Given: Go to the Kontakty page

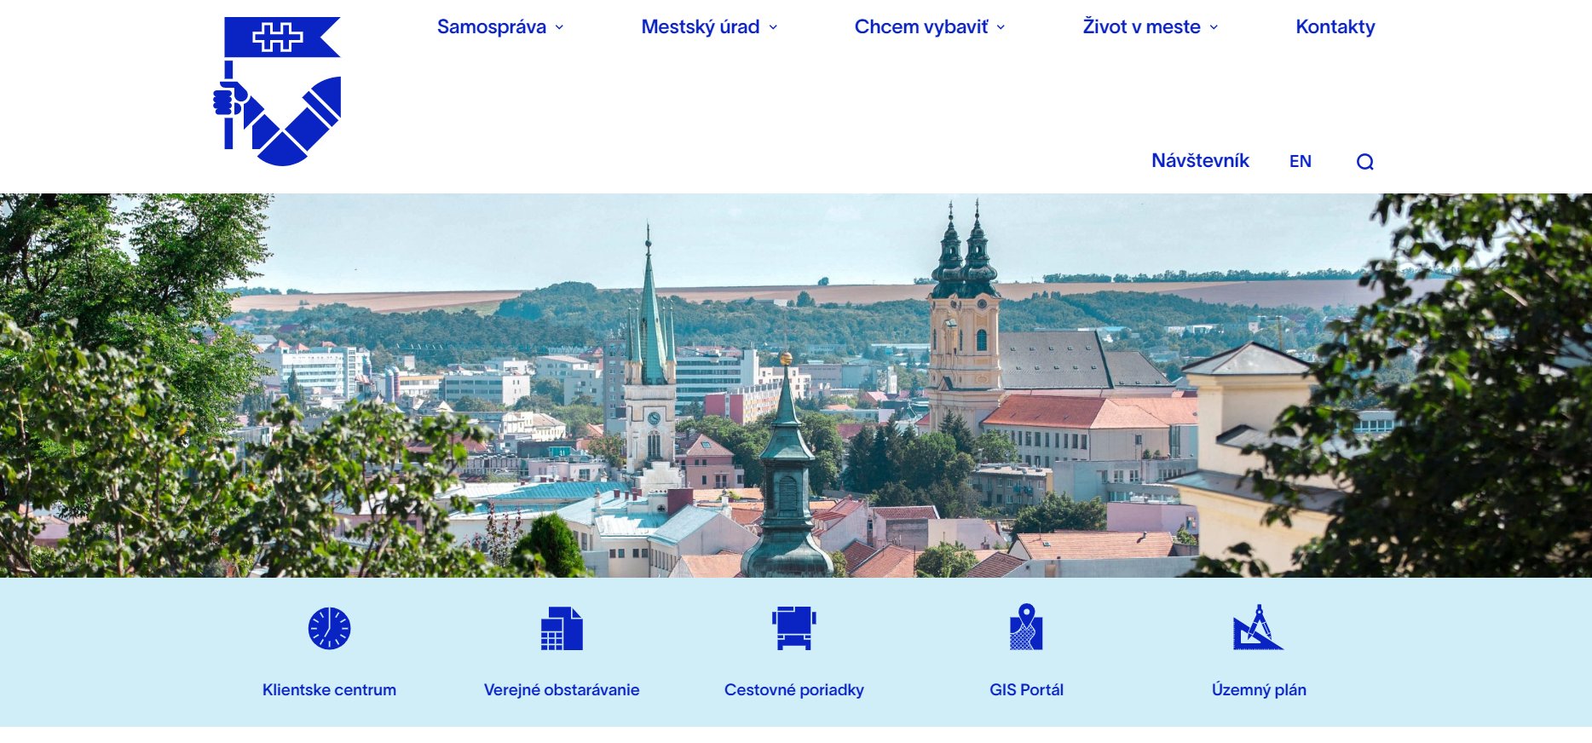Looking at the screenshot, I should [x=1335, y=27].
